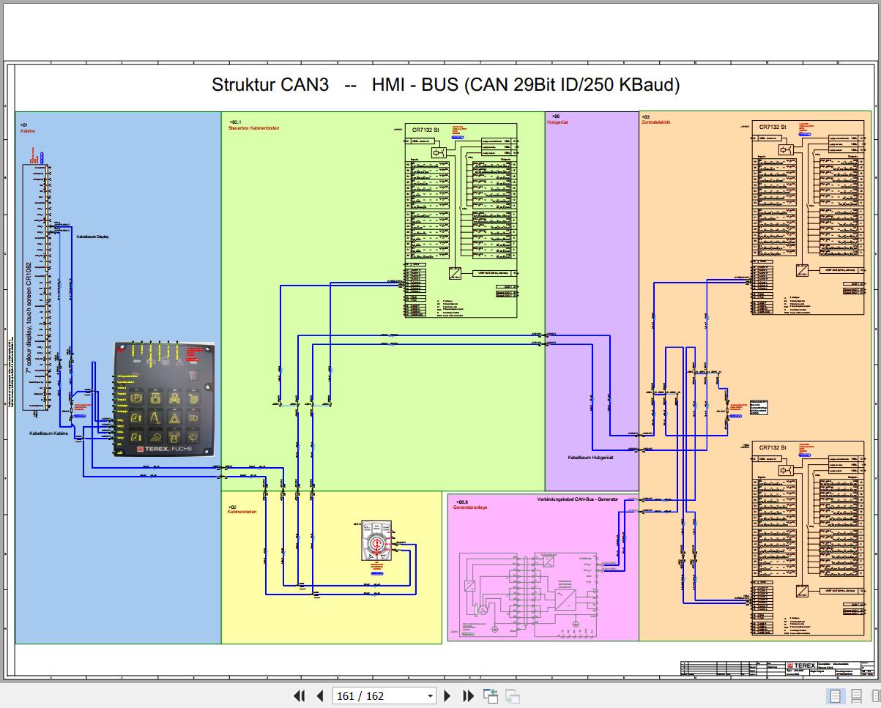881x708 pixels.
Task: Click the 'Kabelbaum Kabine' label
Action: (49, 434)
